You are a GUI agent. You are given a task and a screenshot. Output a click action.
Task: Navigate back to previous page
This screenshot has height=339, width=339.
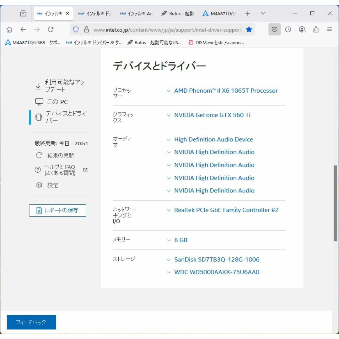point(23,30)
